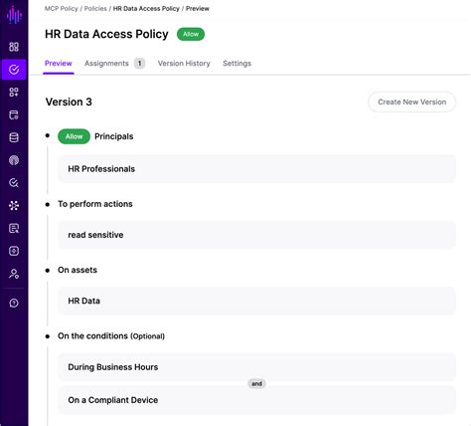Go to Policies breadcrumb link

[95, 9]
